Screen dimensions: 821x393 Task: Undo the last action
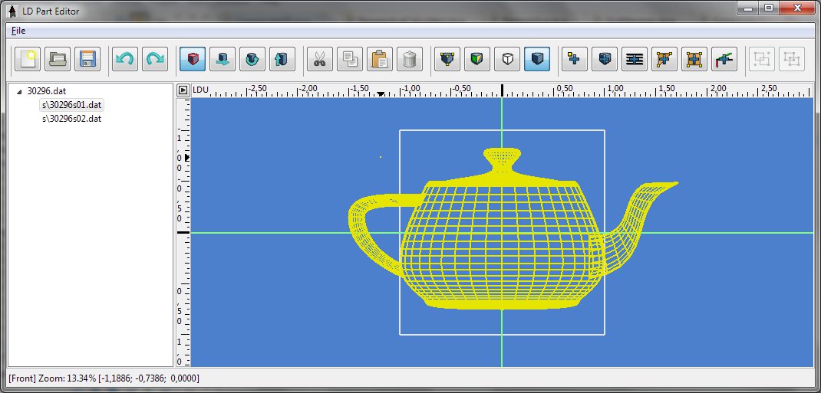[x=125, y=58]
